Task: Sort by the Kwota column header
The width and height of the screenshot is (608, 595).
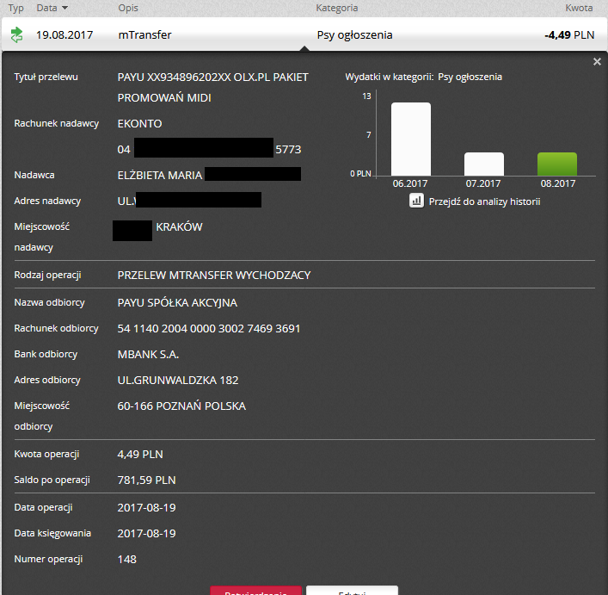Action: tap(578, 8)
